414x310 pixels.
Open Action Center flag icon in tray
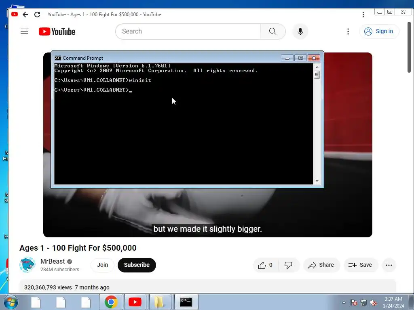tap(354, 302)
